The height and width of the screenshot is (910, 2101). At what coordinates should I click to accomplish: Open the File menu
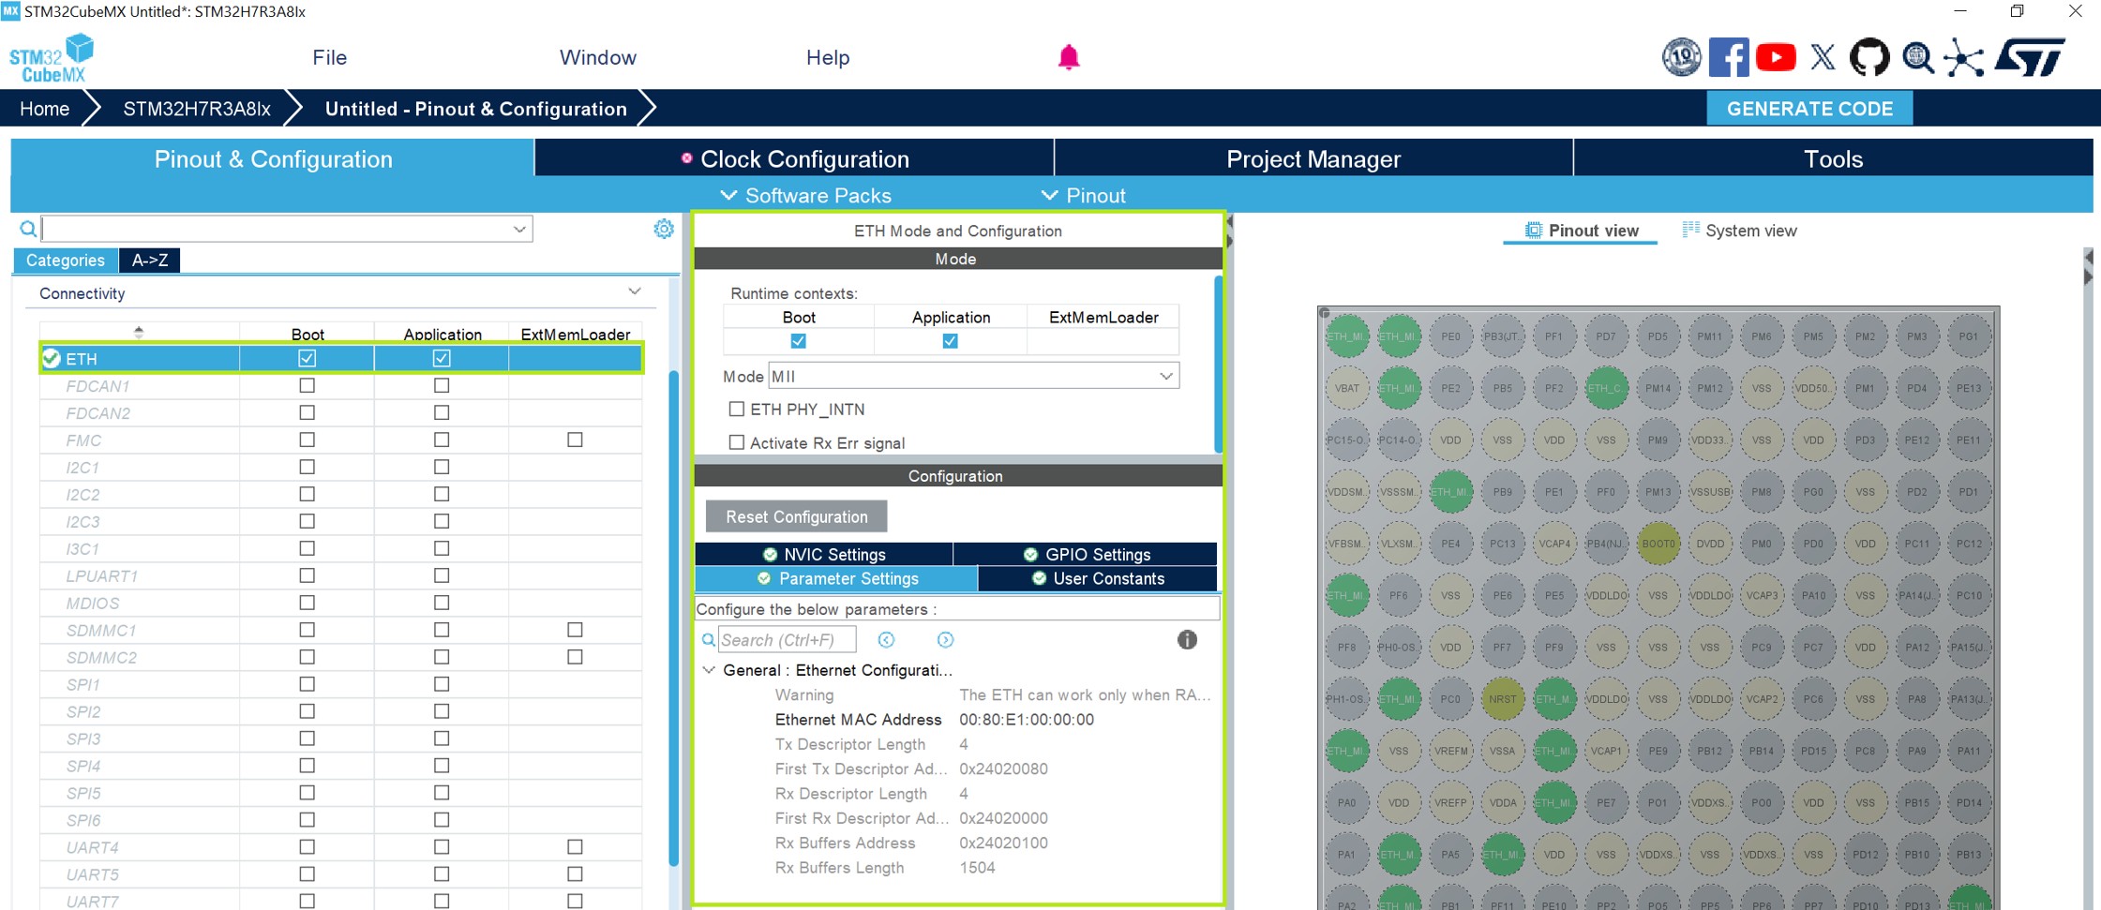[329, 57]
